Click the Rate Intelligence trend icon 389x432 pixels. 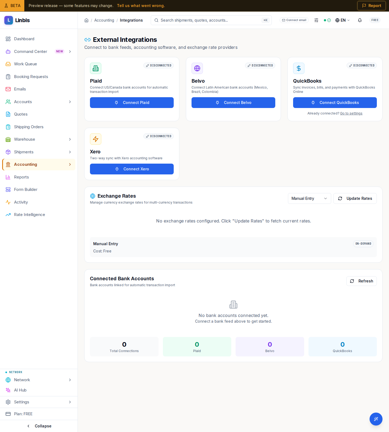click(x=8, y=215)
